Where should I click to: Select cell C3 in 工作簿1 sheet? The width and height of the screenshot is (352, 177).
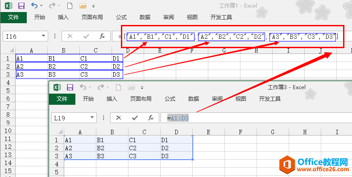click(x=95, y=74)
